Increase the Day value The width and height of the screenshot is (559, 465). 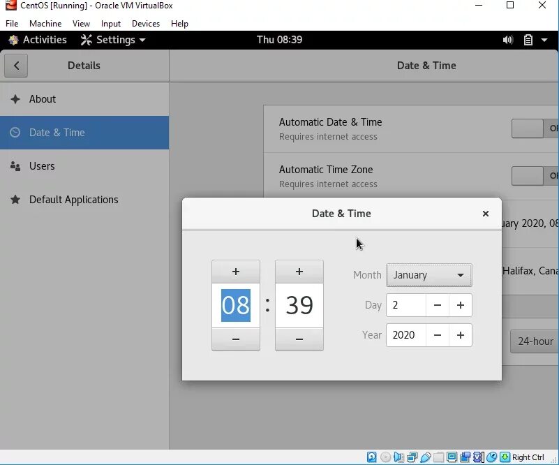pyautogui.click(x=460, y=305)
